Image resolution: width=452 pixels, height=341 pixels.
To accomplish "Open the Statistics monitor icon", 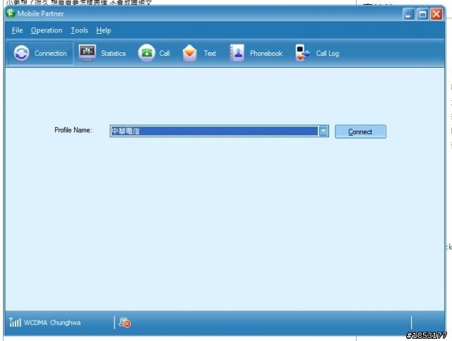I will (87, 53).
